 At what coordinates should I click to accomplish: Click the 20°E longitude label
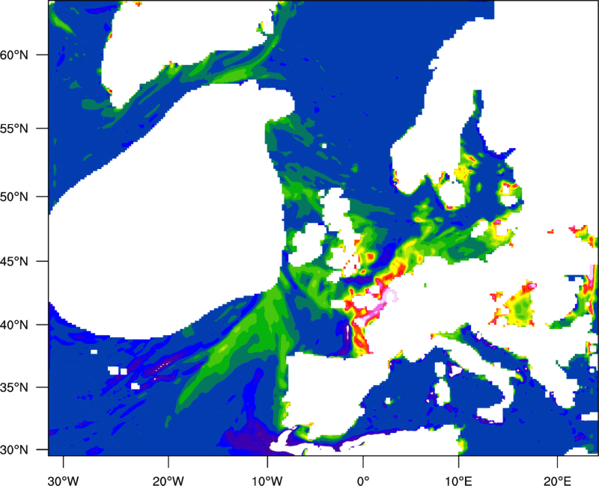[x=556, y=470]
